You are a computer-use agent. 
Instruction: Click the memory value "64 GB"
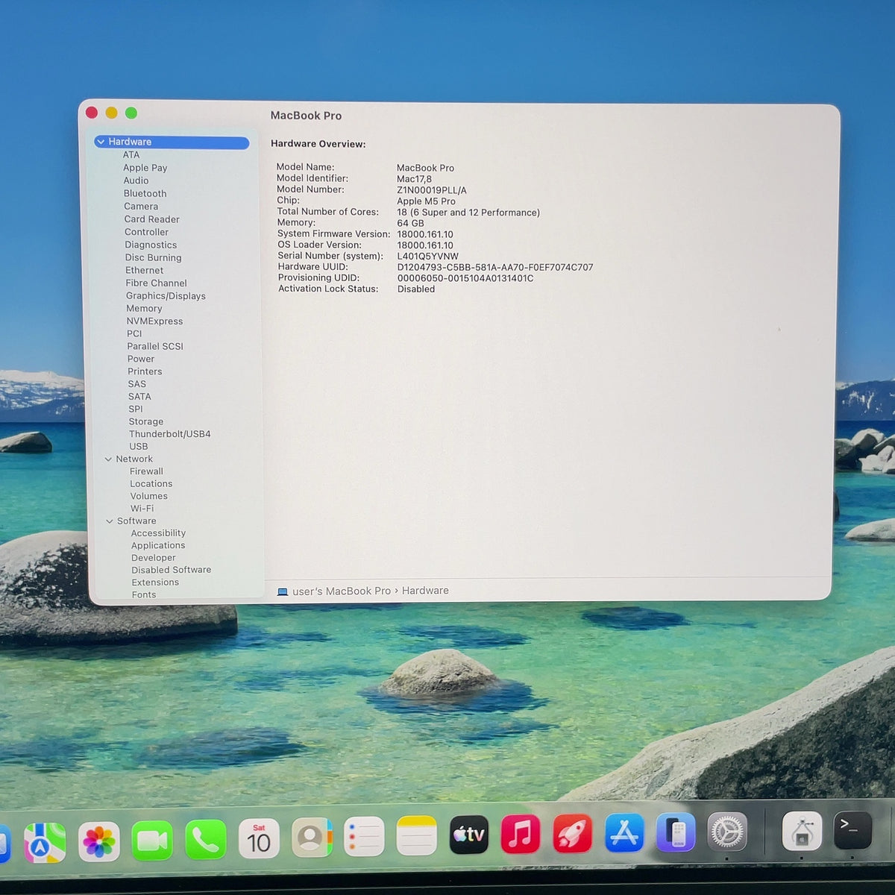click(x=410, y=223)
